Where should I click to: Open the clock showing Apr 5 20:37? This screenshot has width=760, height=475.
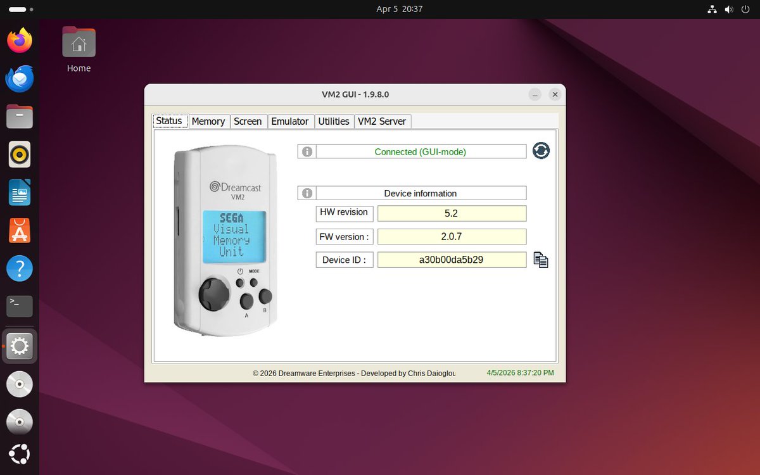(399, 9)
